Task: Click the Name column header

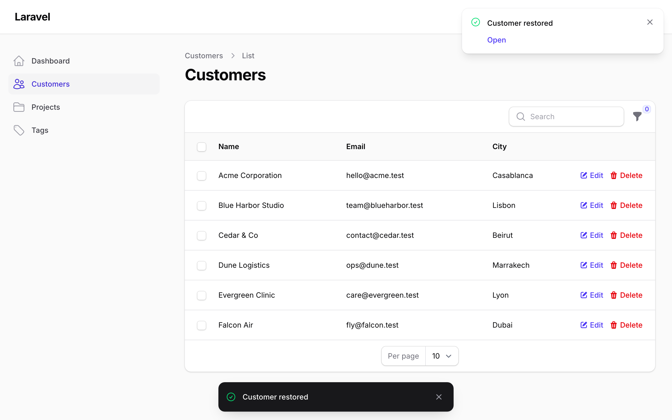Action: (229, 146)
